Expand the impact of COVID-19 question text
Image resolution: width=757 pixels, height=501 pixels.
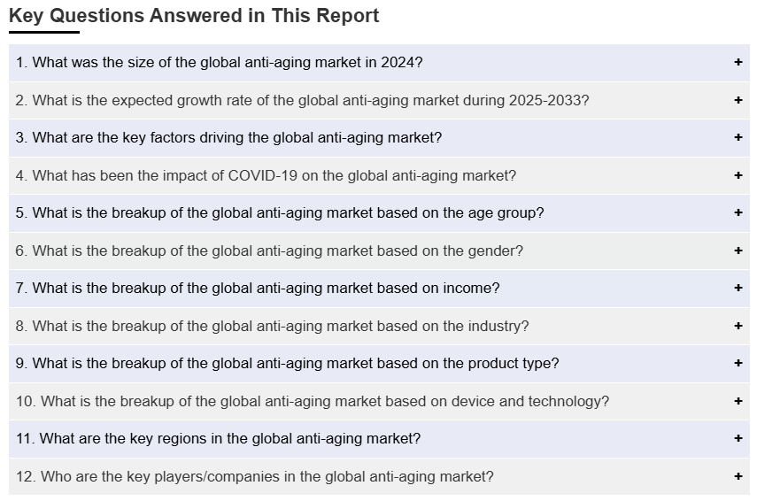point(266,175)
